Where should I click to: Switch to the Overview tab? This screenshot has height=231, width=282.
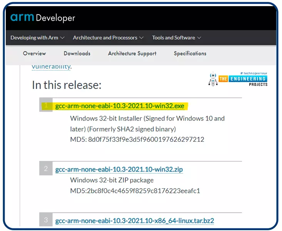(34, 54)
